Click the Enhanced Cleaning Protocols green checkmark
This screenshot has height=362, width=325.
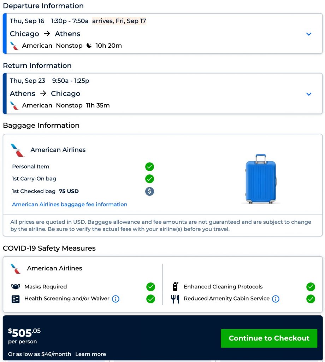tap(311, 287)
